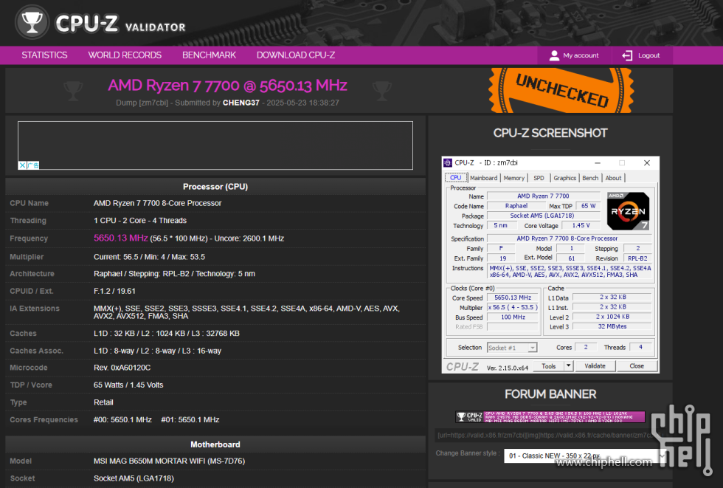Open submitter CHENG37 profile link
723x488 pixels.
tap(241, 103)
